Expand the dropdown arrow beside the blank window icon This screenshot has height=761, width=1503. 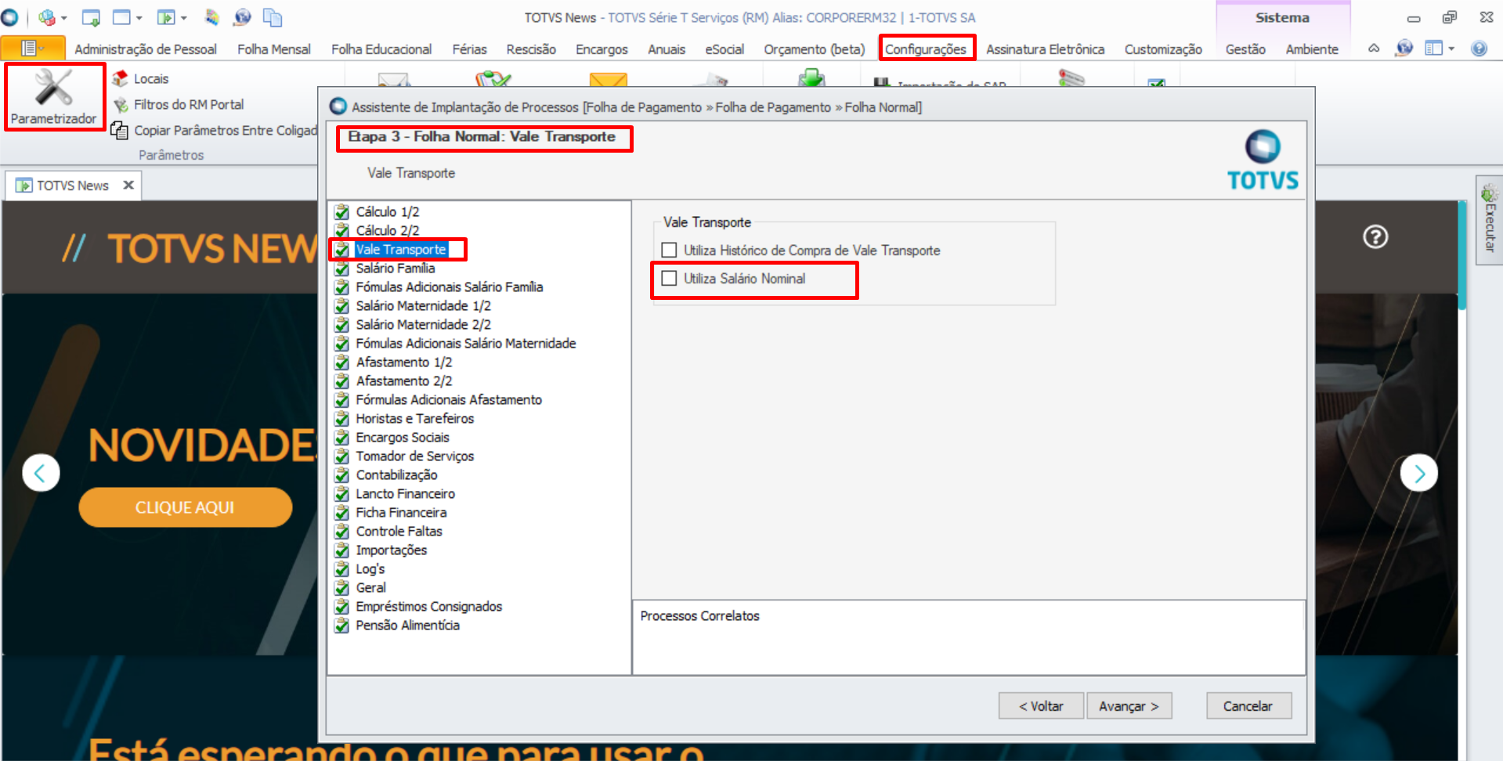pyautogui.click(x=139, y=18)
